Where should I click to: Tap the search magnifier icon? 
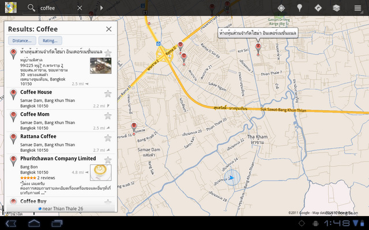coord(31,7)
